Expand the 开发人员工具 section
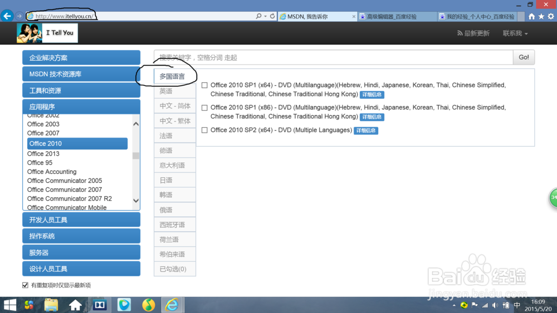This screenshot has width=557, height=313. point(81,220)
